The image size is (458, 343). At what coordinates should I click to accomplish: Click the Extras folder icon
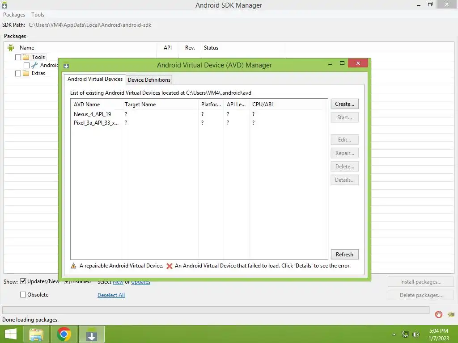26,73
